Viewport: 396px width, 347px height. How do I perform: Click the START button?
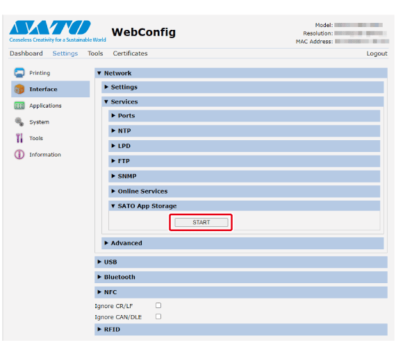(x=201, y=222)
